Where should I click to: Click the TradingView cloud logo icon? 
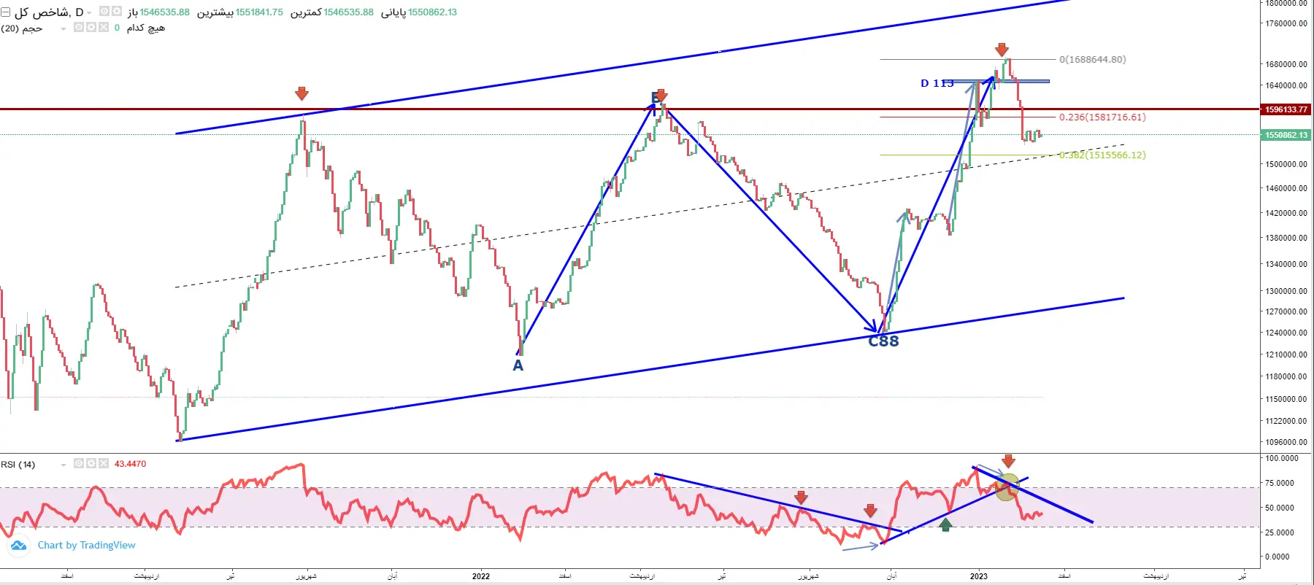[18, 546]
